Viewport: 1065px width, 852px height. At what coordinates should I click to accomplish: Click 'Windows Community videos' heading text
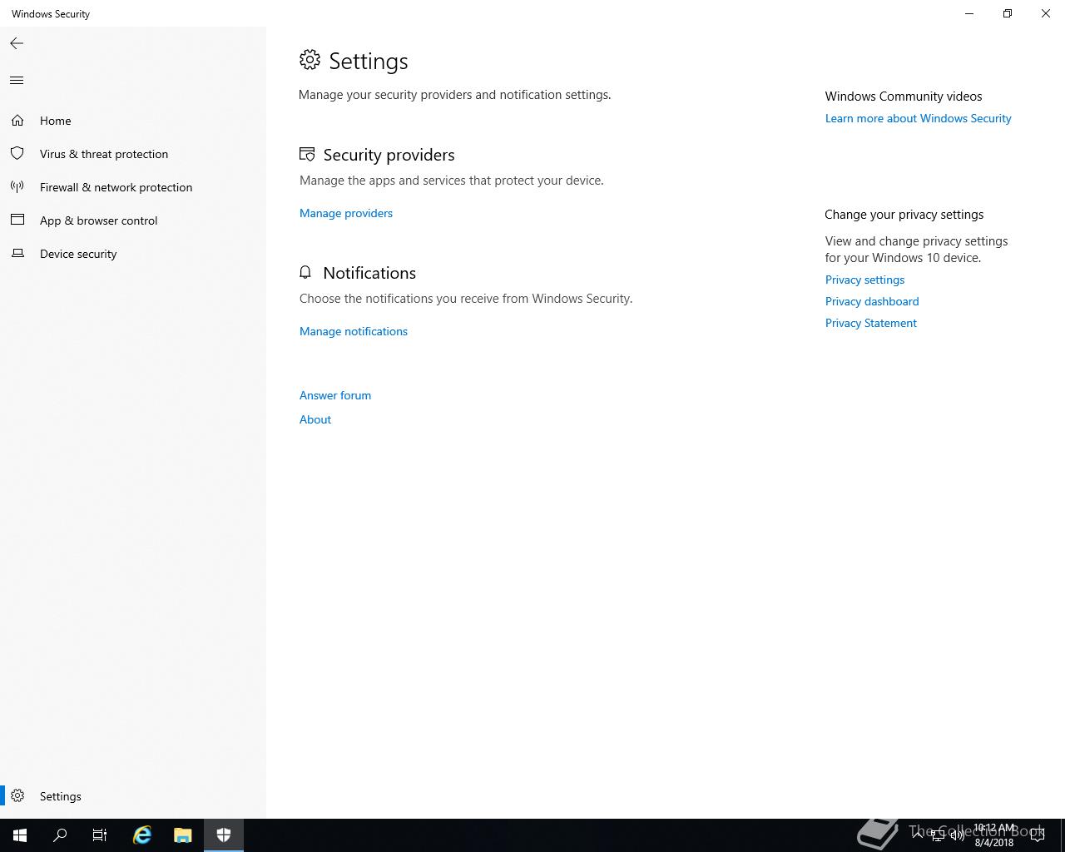coord(904,97)
